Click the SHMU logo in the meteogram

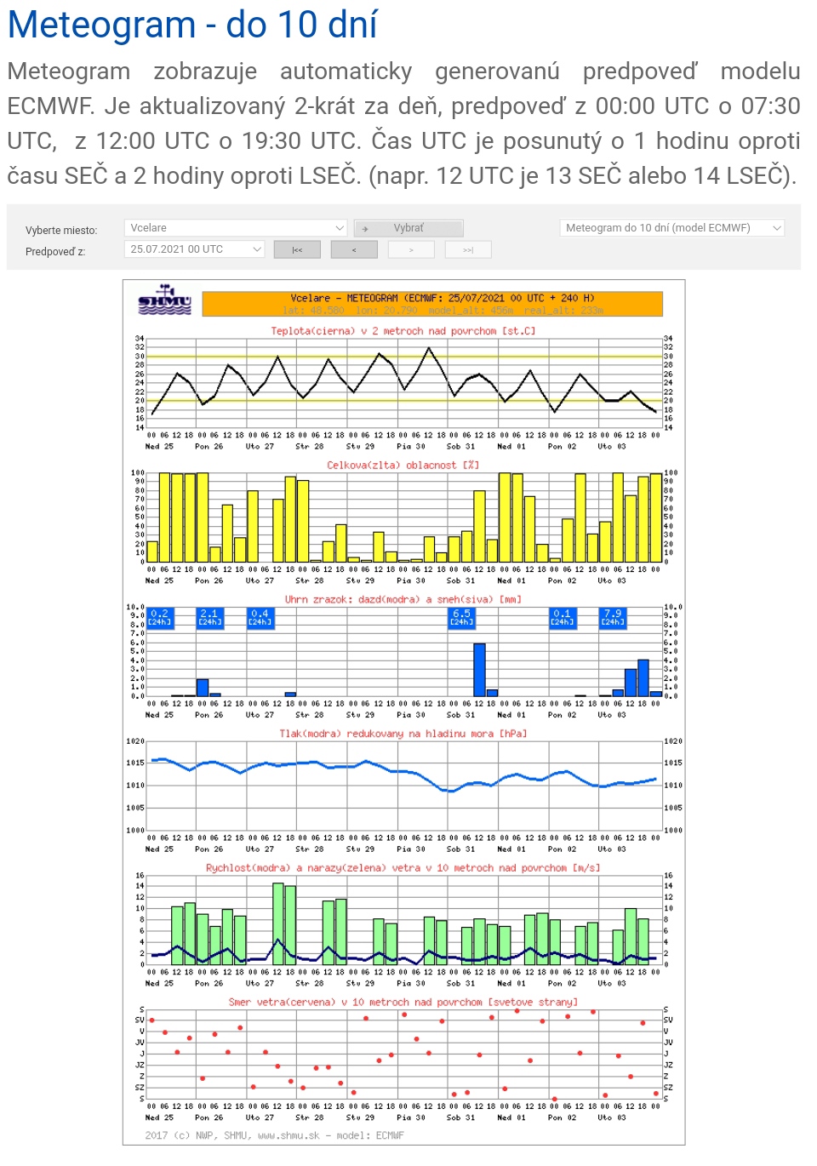[x=165, y=301]
